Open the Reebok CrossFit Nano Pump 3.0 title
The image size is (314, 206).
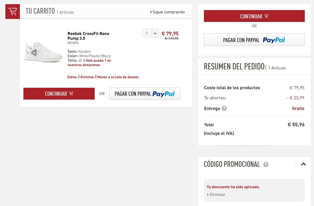tap(88, 36)
